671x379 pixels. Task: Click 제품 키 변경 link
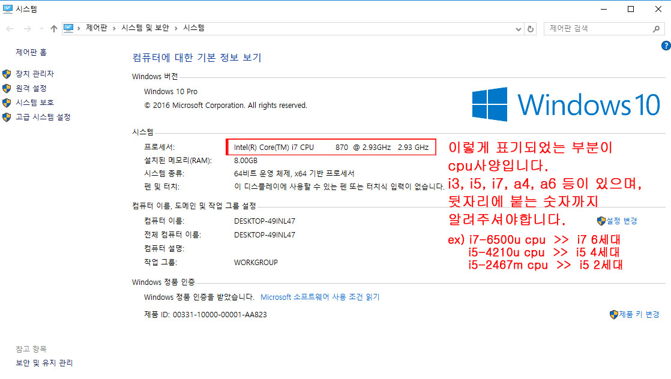click(x=639, y=314)
